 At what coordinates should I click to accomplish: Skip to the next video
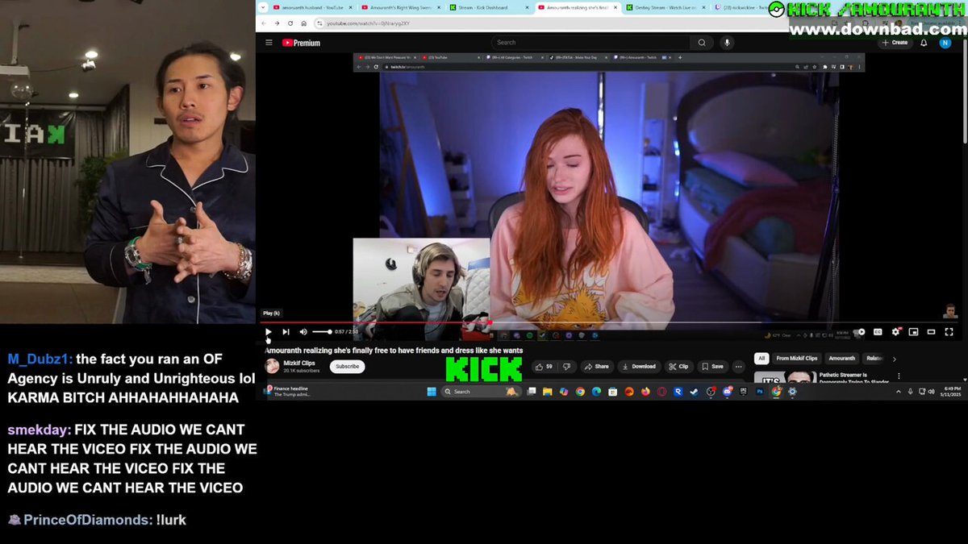pos(286,331)
